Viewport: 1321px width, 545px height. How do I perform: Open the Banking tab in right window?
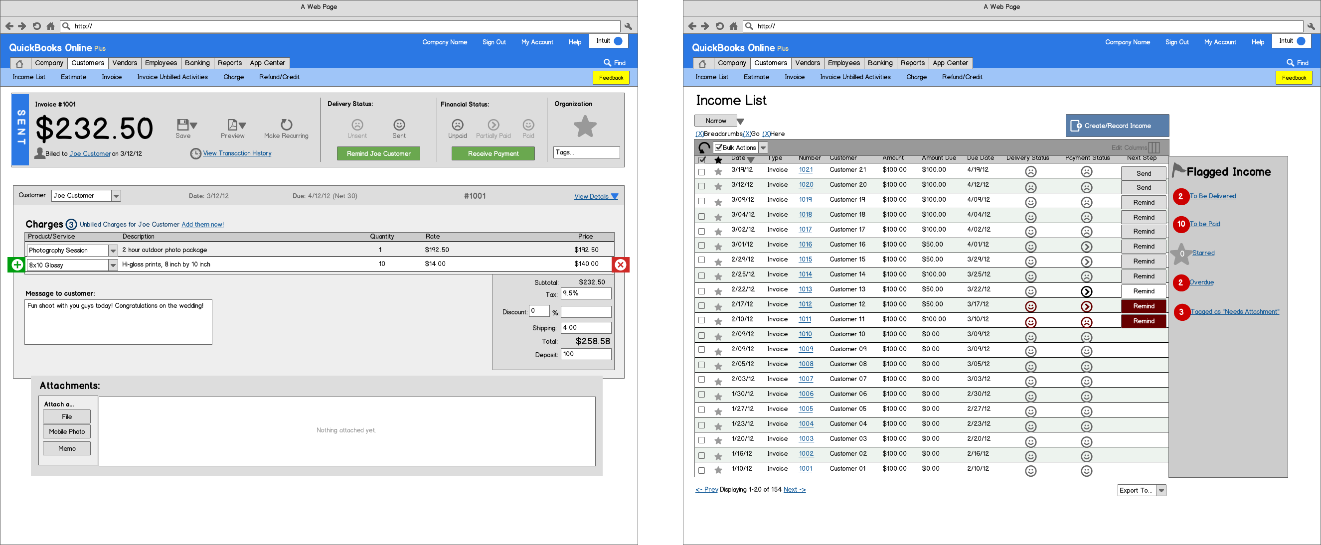pyautogui.click(x=880, y=63)
